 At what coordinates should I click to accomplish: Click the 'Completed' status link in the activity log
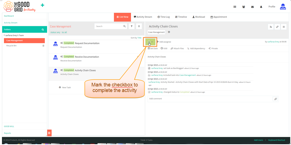185,92
